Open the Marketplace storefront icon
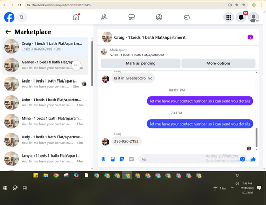 coord(131,18)
